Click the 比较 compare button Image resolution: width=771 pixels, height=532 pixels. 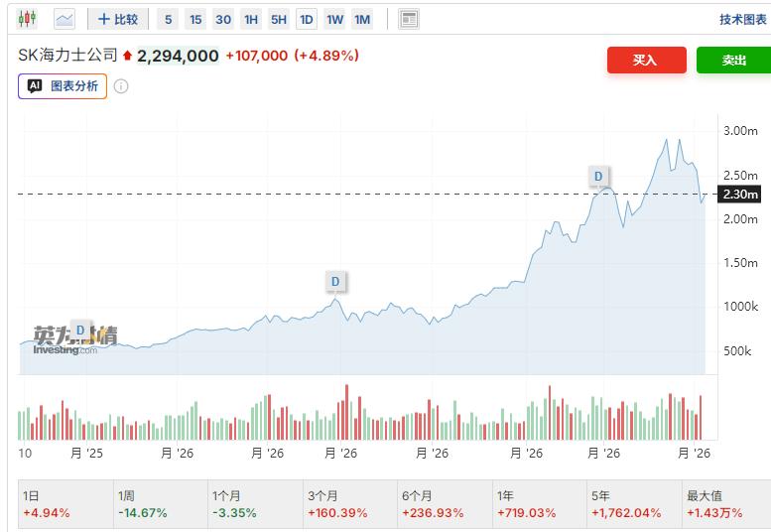[118, 19]
